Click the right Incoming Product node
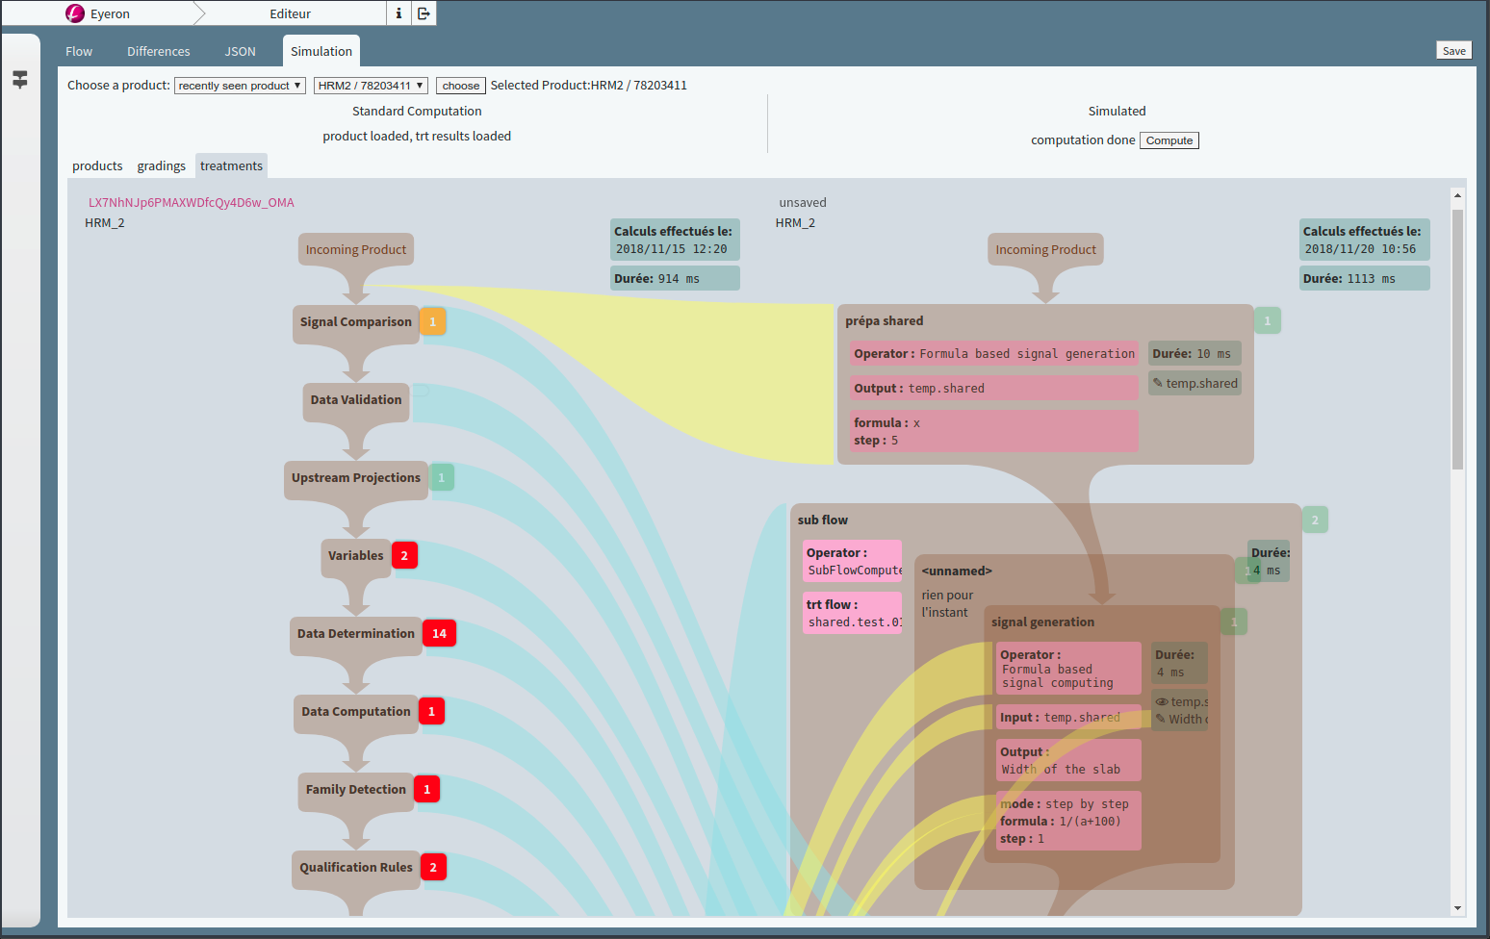This screenshot has width=1490, height=939. coord(1046,249)
